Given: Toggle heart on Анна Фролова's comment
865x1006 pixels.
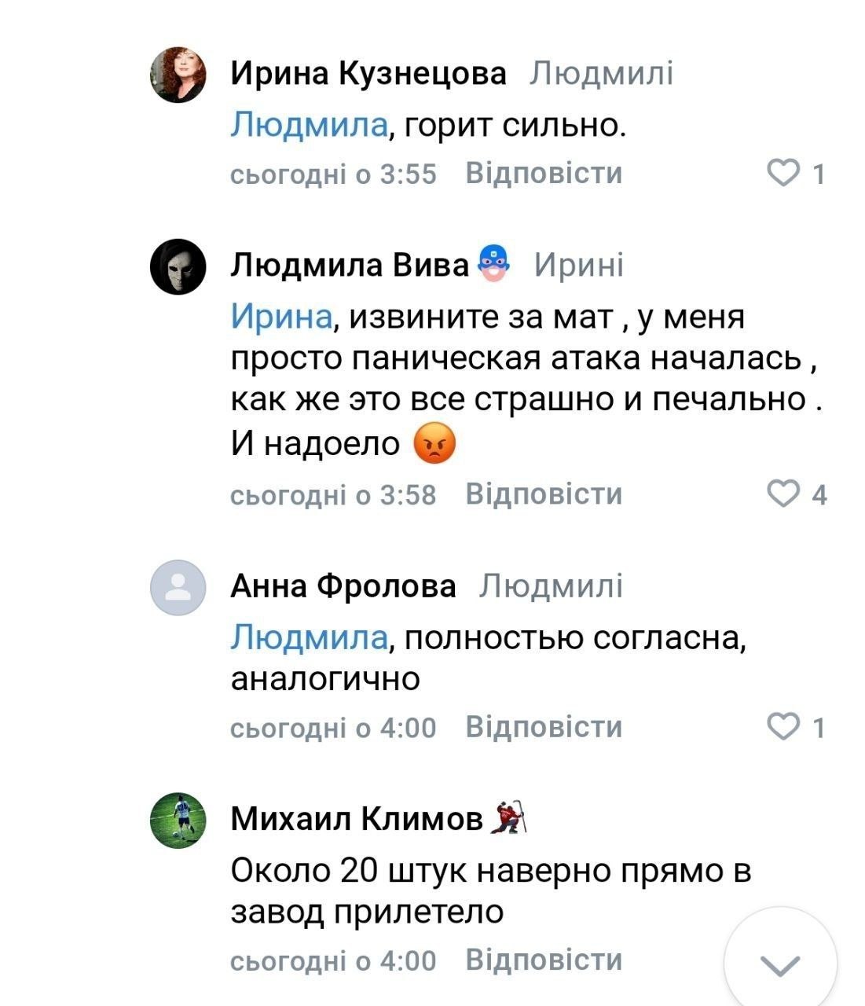Looking at the screenshot, I should pyautogui.click(x=783, y=728).
